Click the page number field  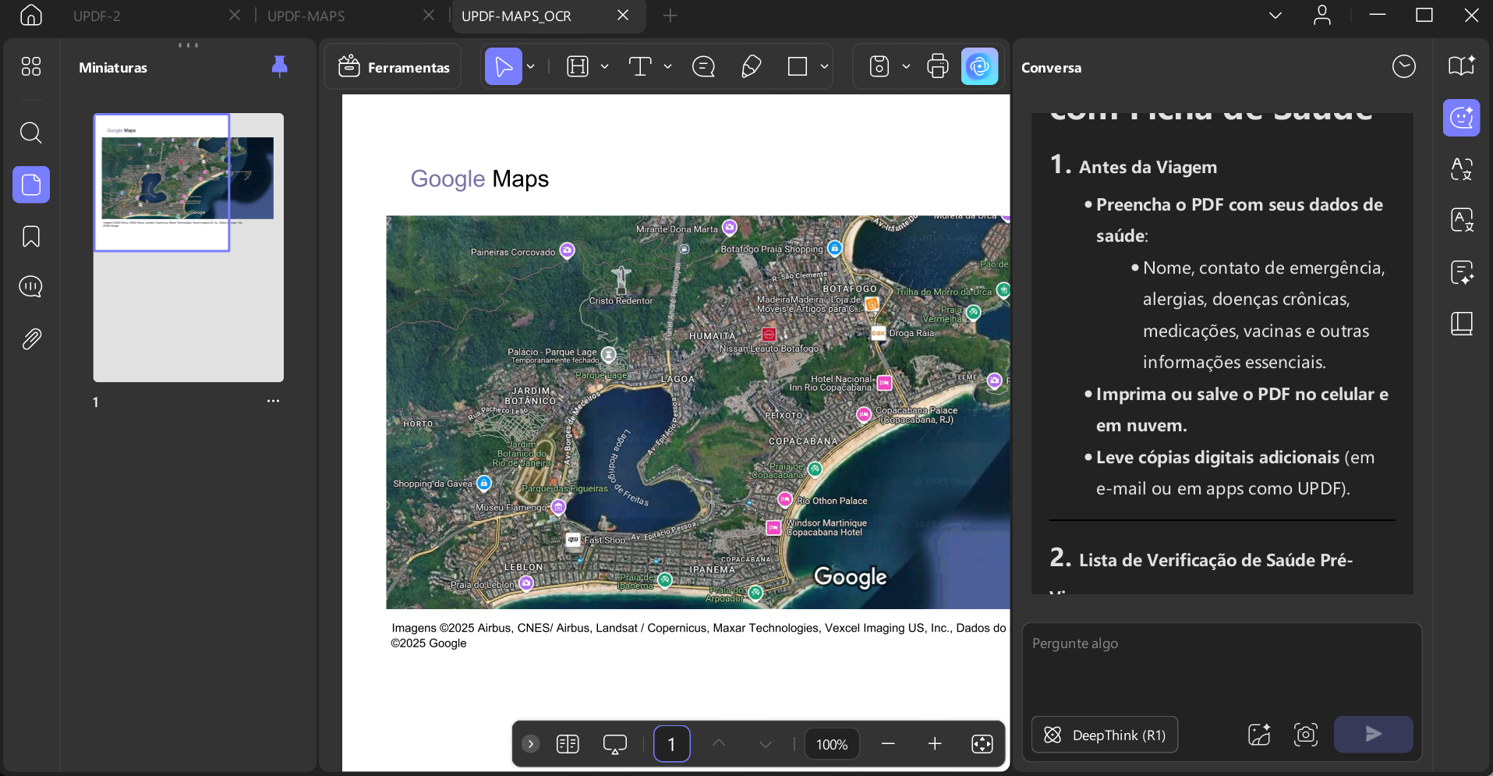click(671, 744)
